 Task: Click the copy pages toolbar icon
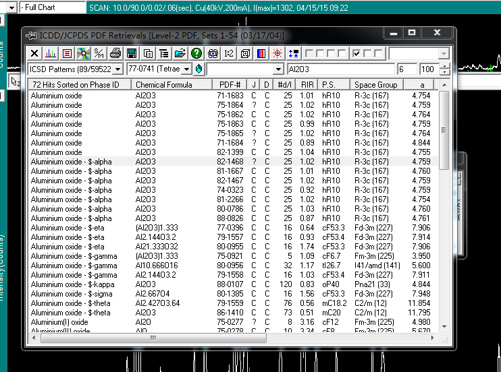coord(148,53)
